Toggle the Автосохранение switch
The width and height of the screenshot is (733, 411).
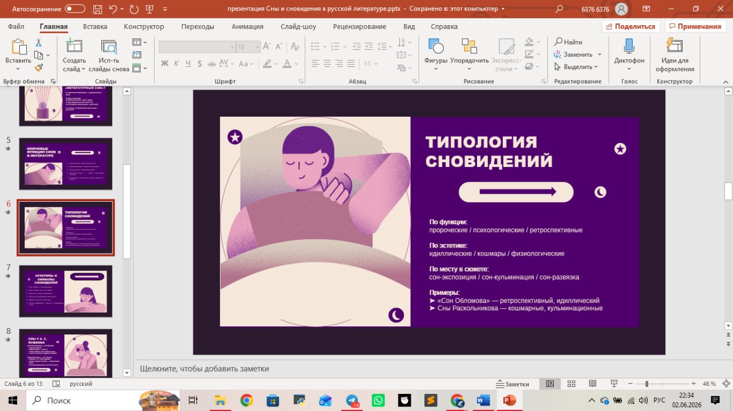75,9
